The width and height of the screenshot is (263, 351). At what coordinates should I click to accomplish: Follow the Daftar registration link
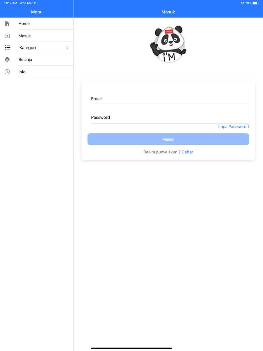tap(187, 152)
